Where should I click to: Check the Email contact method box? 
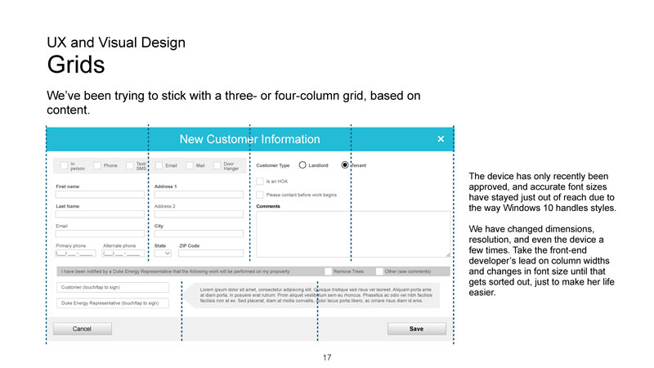point(159,165)
